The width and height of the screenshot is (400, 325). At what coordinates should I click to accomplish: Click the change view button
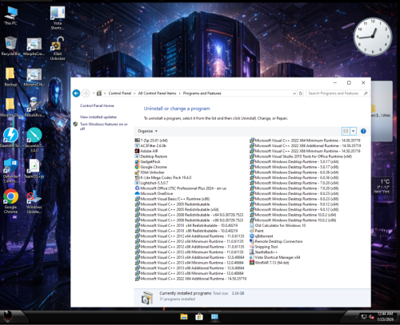pos(346,131)
